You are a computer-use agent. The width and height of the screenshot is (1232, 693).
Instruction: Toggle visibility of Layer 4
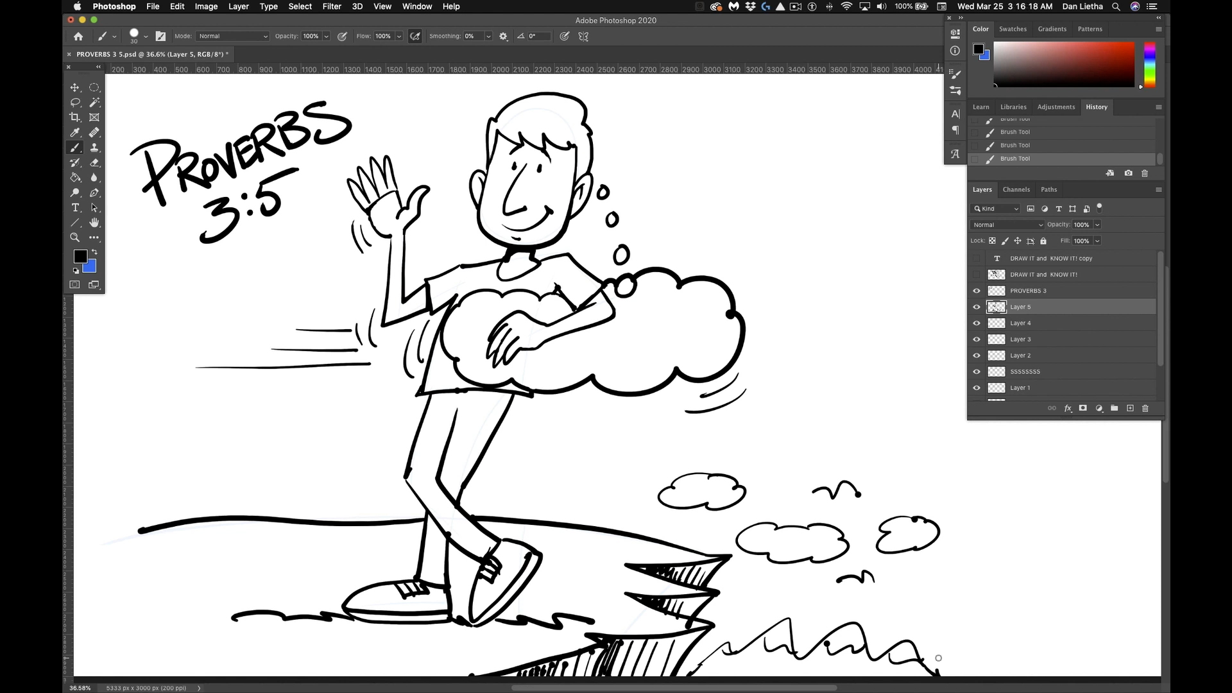pyautogui.click(x=977, y=323)
